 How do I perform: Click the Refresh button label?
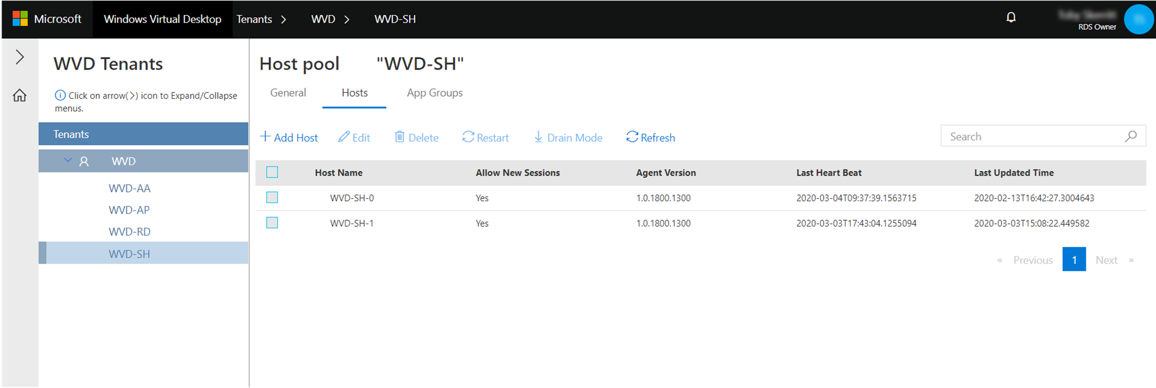pyautogui.click(x=658, y=138)
